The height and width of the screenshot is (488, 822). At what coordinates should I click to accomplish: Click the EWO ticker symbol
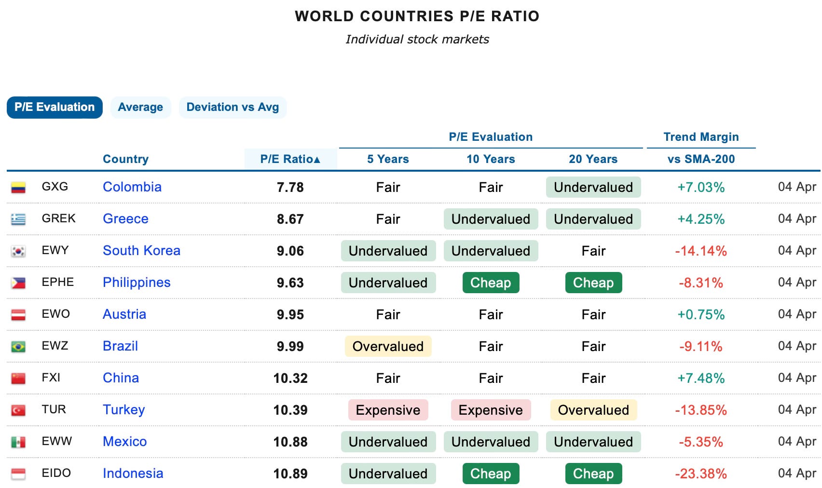[x=56, y=314]
